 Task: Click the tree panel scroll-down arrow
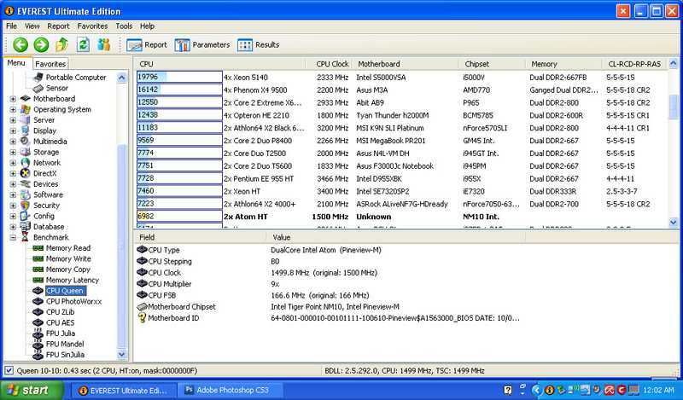pos(122,354)
